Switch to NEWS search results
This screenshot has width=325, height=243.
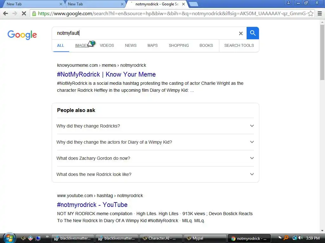130,46
